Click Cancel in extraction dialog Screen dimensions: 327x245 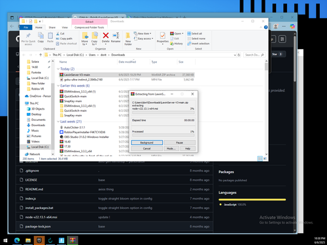coord(147,148)
